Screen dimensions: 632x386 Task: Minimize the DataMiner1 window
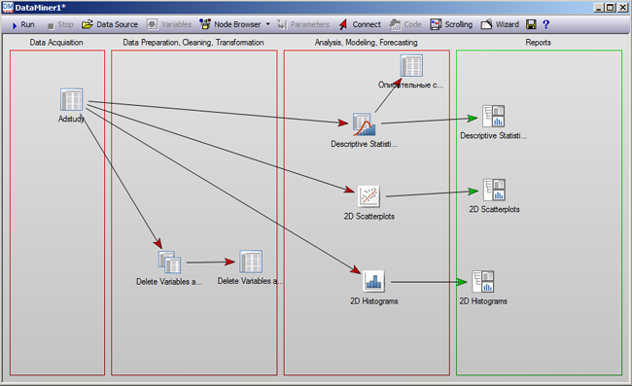[x=599, y=7]
